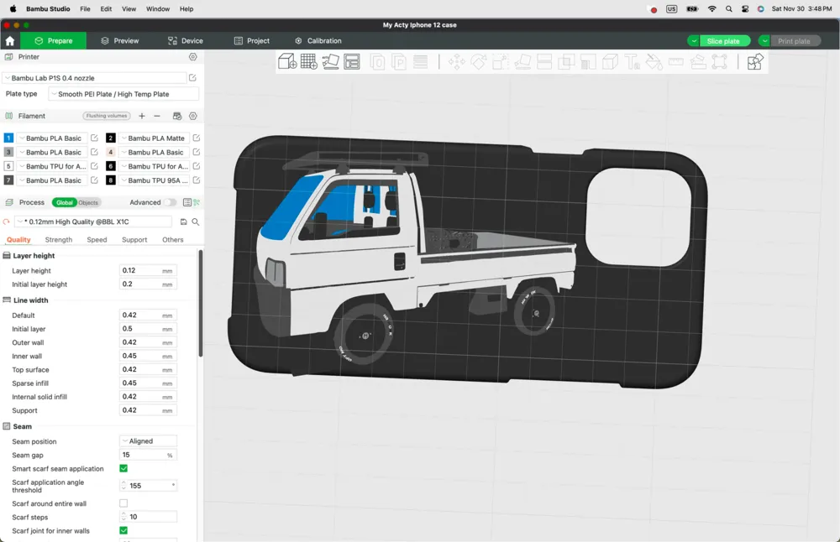Open the Plate type dropdown
This screenshot has width=840, height=542.
pos(123,94)
